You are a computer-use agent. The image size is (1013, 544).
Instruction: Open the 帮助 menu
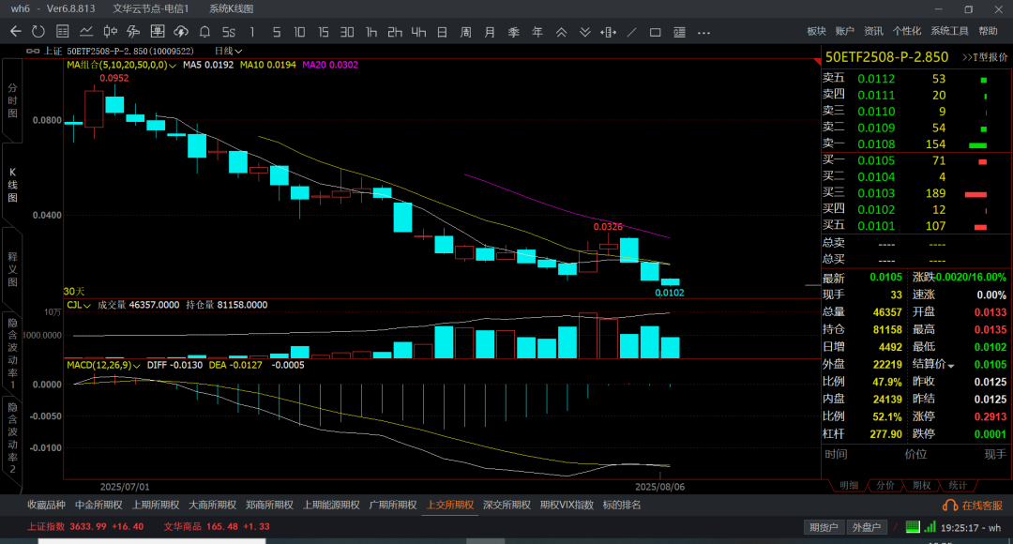988,31
